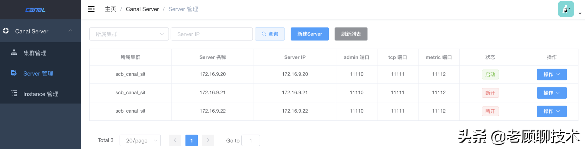Toggle the sidebar hamburger icon
The height and width of the screenshot is (149, 585).
91,9
